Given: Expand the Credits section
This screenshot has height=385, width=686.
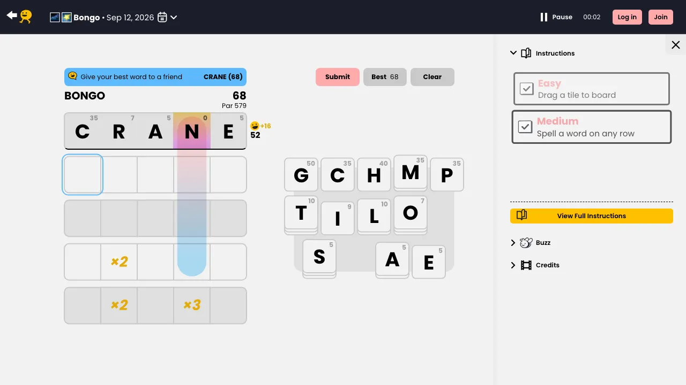Looking at the screenshot, I should coord(513,265).
